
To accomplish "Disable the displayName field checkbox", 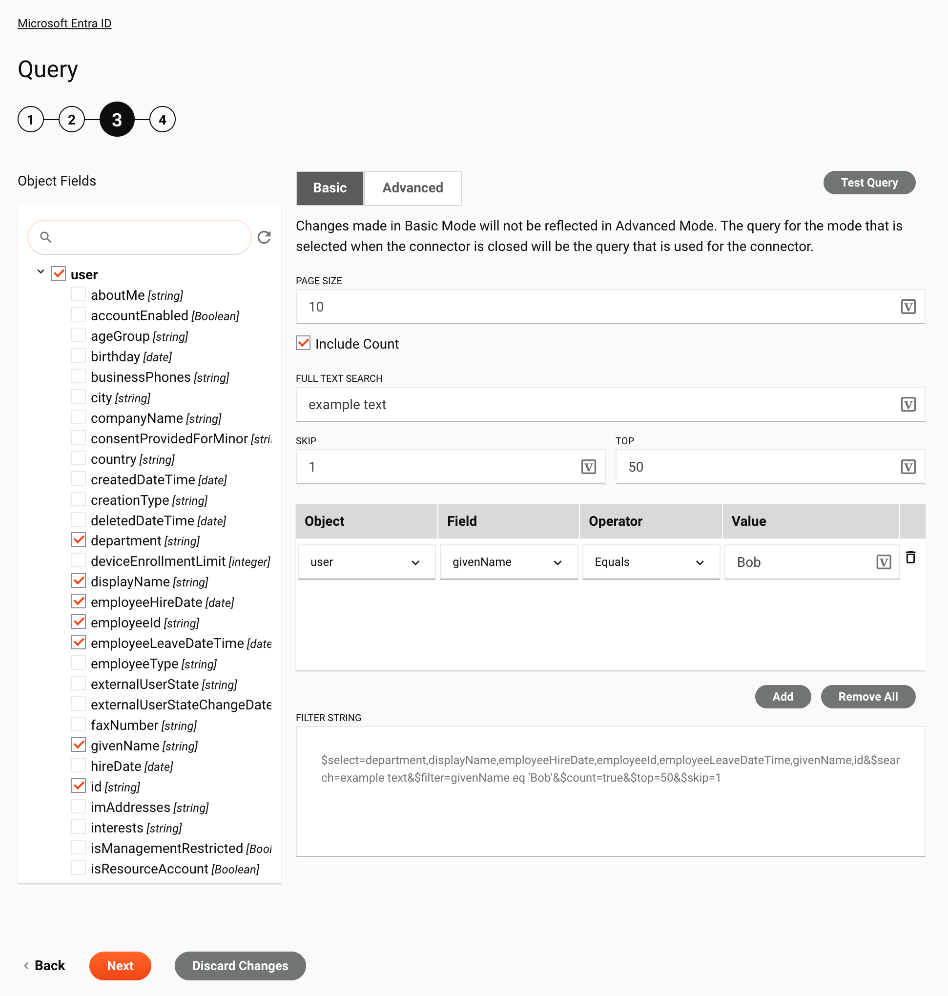I will tap(78, 581).
